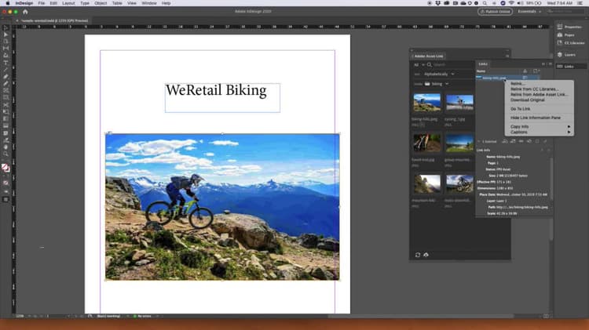The image size is (589, 330).
Task: Click the Wi-Fi status icon
Action: pyautogui.click(x=511, y=3)
